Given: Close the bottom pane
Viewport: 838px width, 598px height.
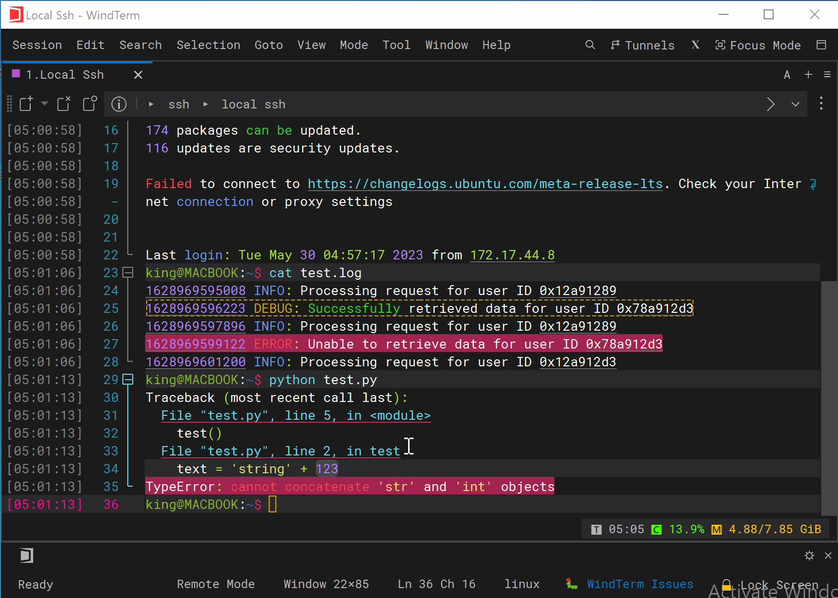Looking at the screenshot, I should coord(828,555).
